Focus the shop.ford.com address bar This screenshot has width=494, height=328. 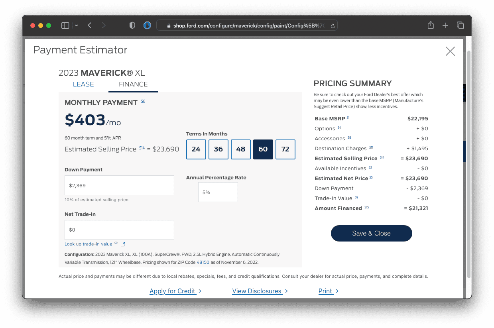[x=247, y=26]
